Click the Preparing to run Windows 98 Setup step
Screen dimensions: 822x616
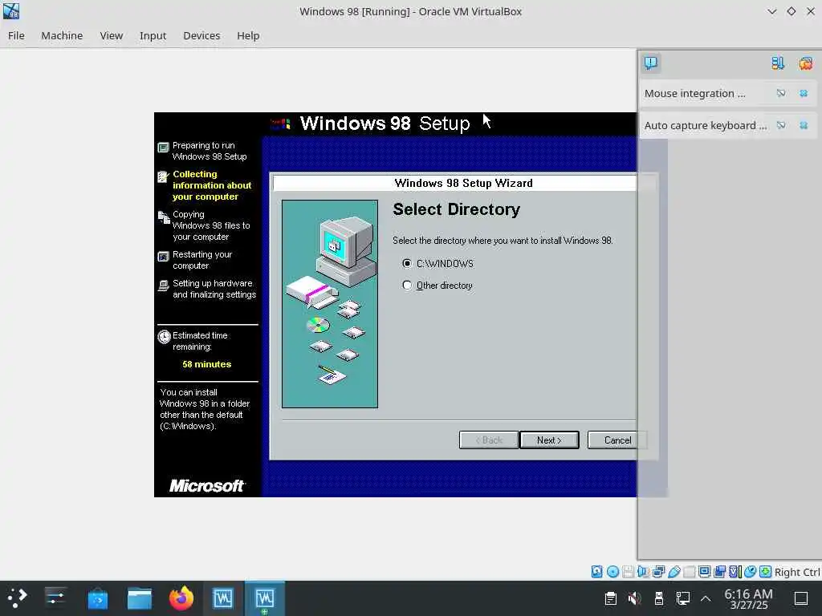pyautogui.click(x=210, y=151)
